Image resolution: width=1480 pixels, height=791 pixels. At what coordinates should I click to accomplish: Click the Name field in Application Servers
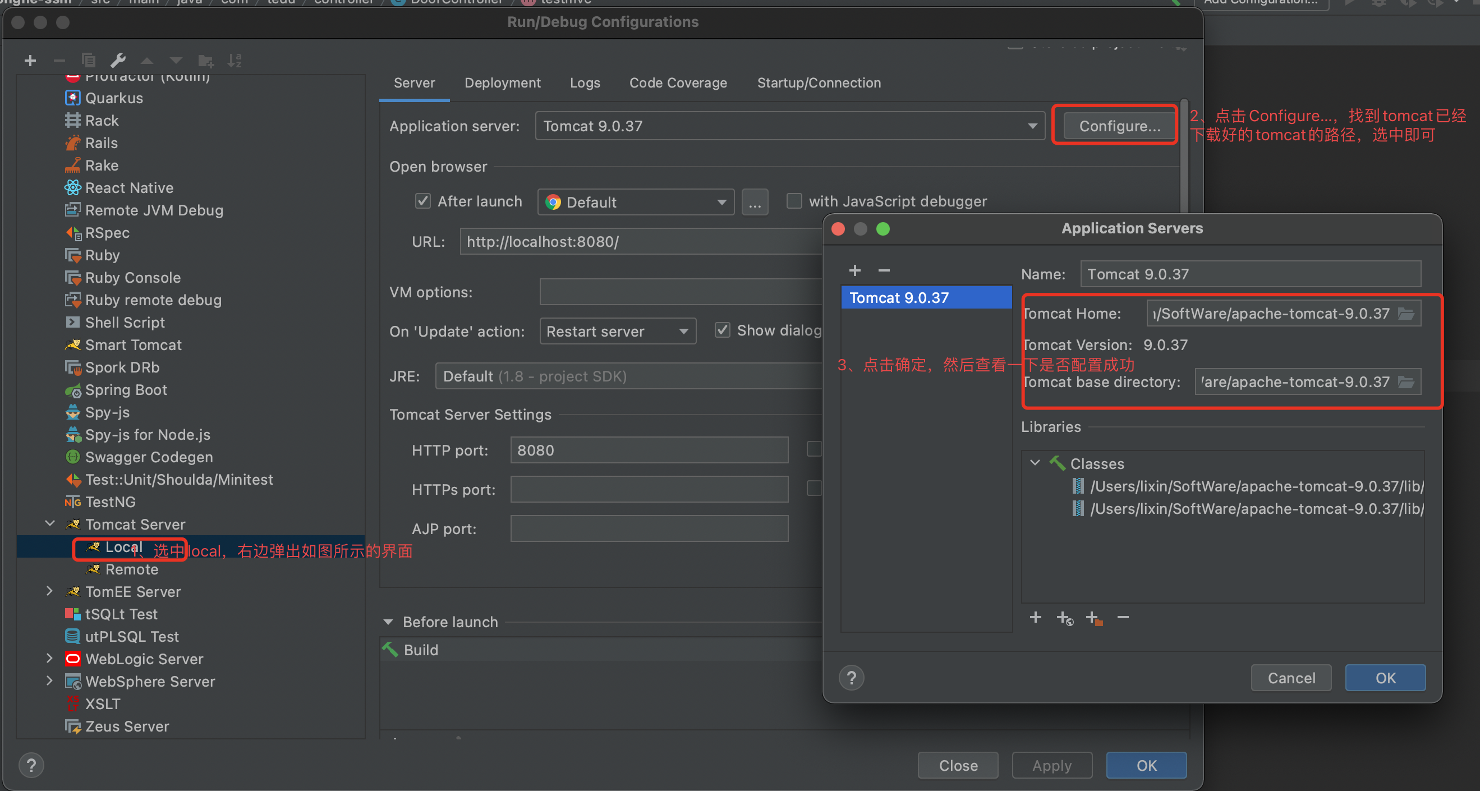click(1251, 274)
